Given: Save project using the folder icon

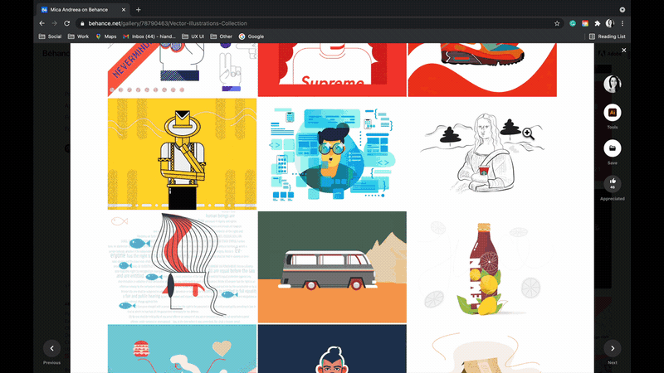Looking at the screenshot, I should [x=613, y=148].
